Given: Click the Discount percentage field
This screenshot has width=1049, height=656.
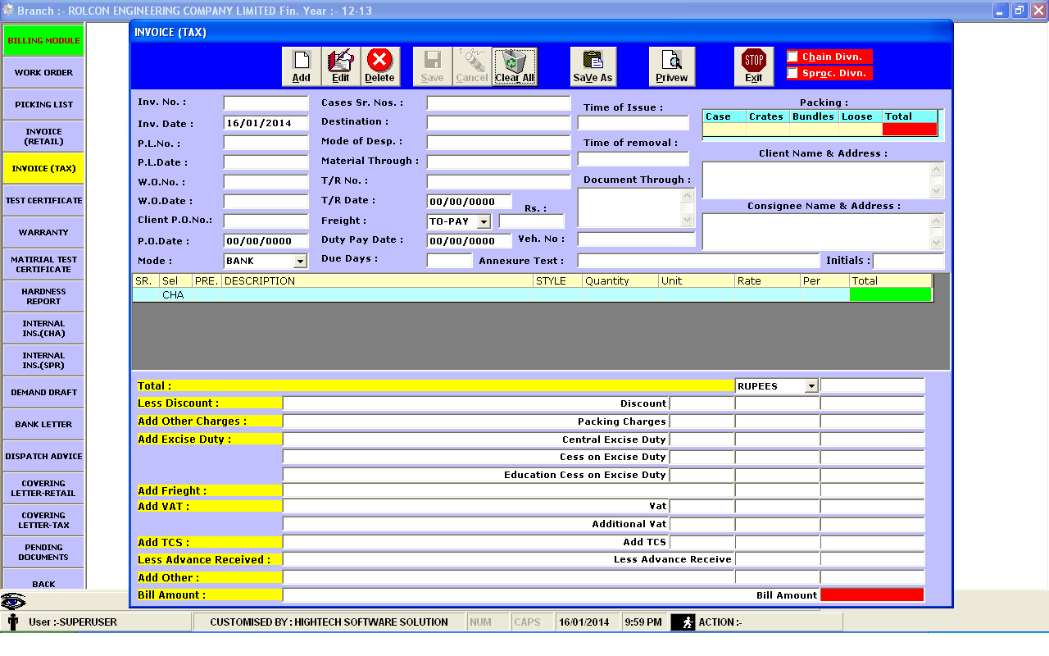Looking at the screenshot, I should (702, 403).
